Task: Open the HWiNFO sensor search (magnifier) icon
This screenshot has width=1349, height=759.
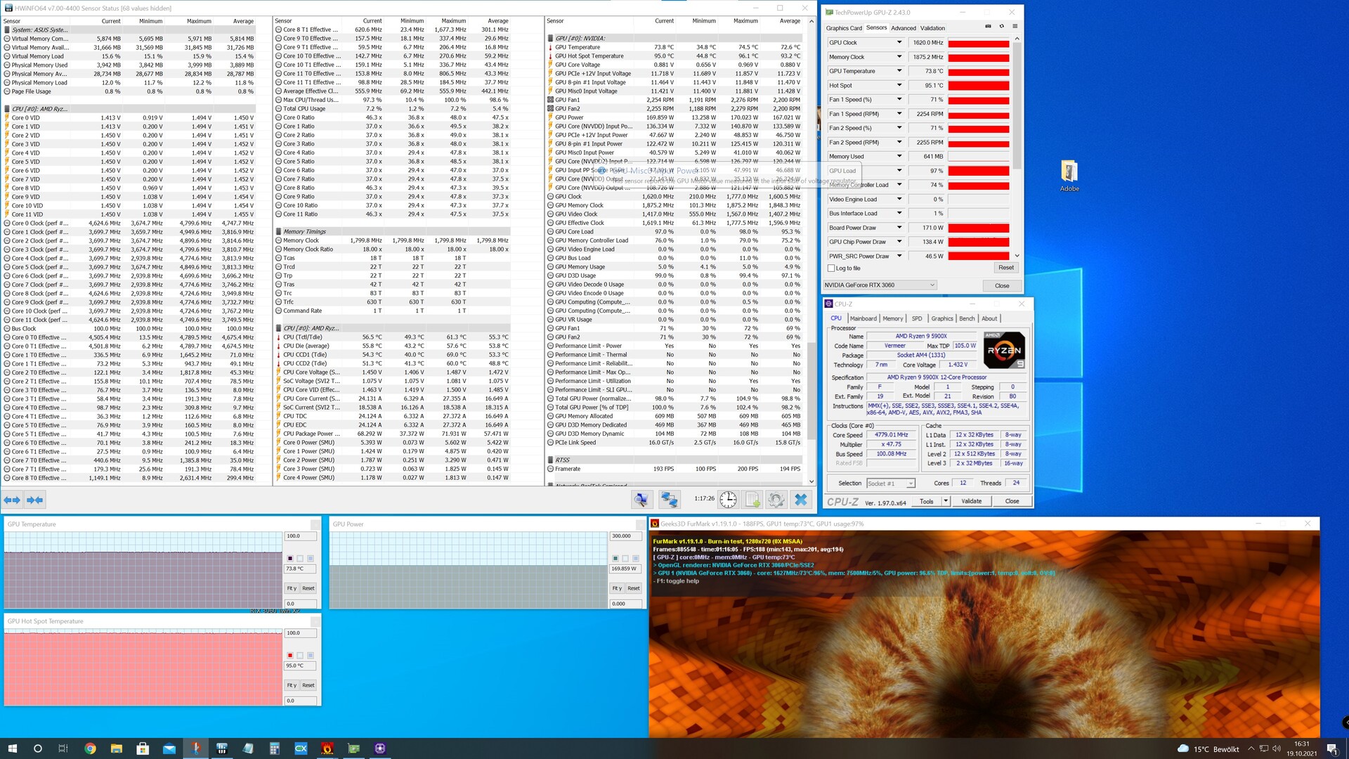Action: [x=641, y=500]
